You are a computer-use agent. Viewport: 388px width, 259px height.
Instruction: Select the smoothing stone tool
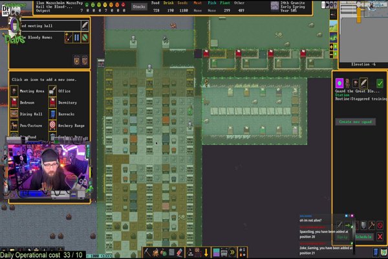coord(172,253)
